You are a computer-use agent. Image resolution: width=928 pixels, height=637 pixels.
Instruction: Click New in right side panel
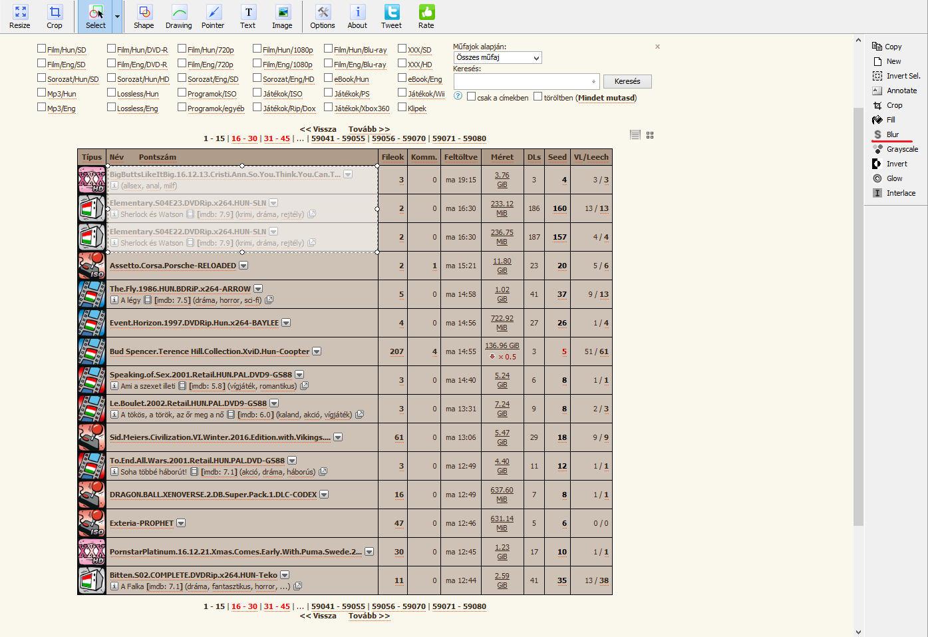point(887,61)
